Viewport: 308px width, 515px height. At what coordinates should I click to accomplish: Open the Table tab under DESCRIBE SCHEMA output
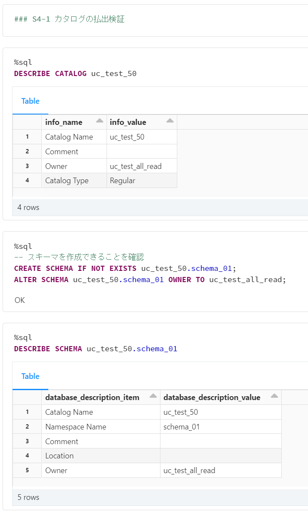pos(30,376)
